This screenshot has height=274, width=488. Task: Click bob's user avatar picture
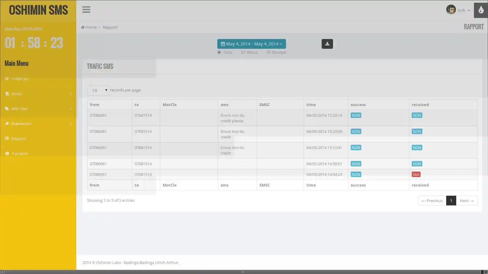(451, 10)
